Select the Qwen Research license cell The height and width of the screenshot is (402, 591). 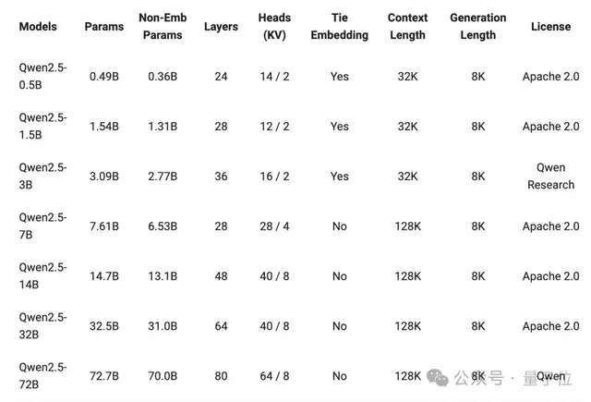[x=550, y=176]
